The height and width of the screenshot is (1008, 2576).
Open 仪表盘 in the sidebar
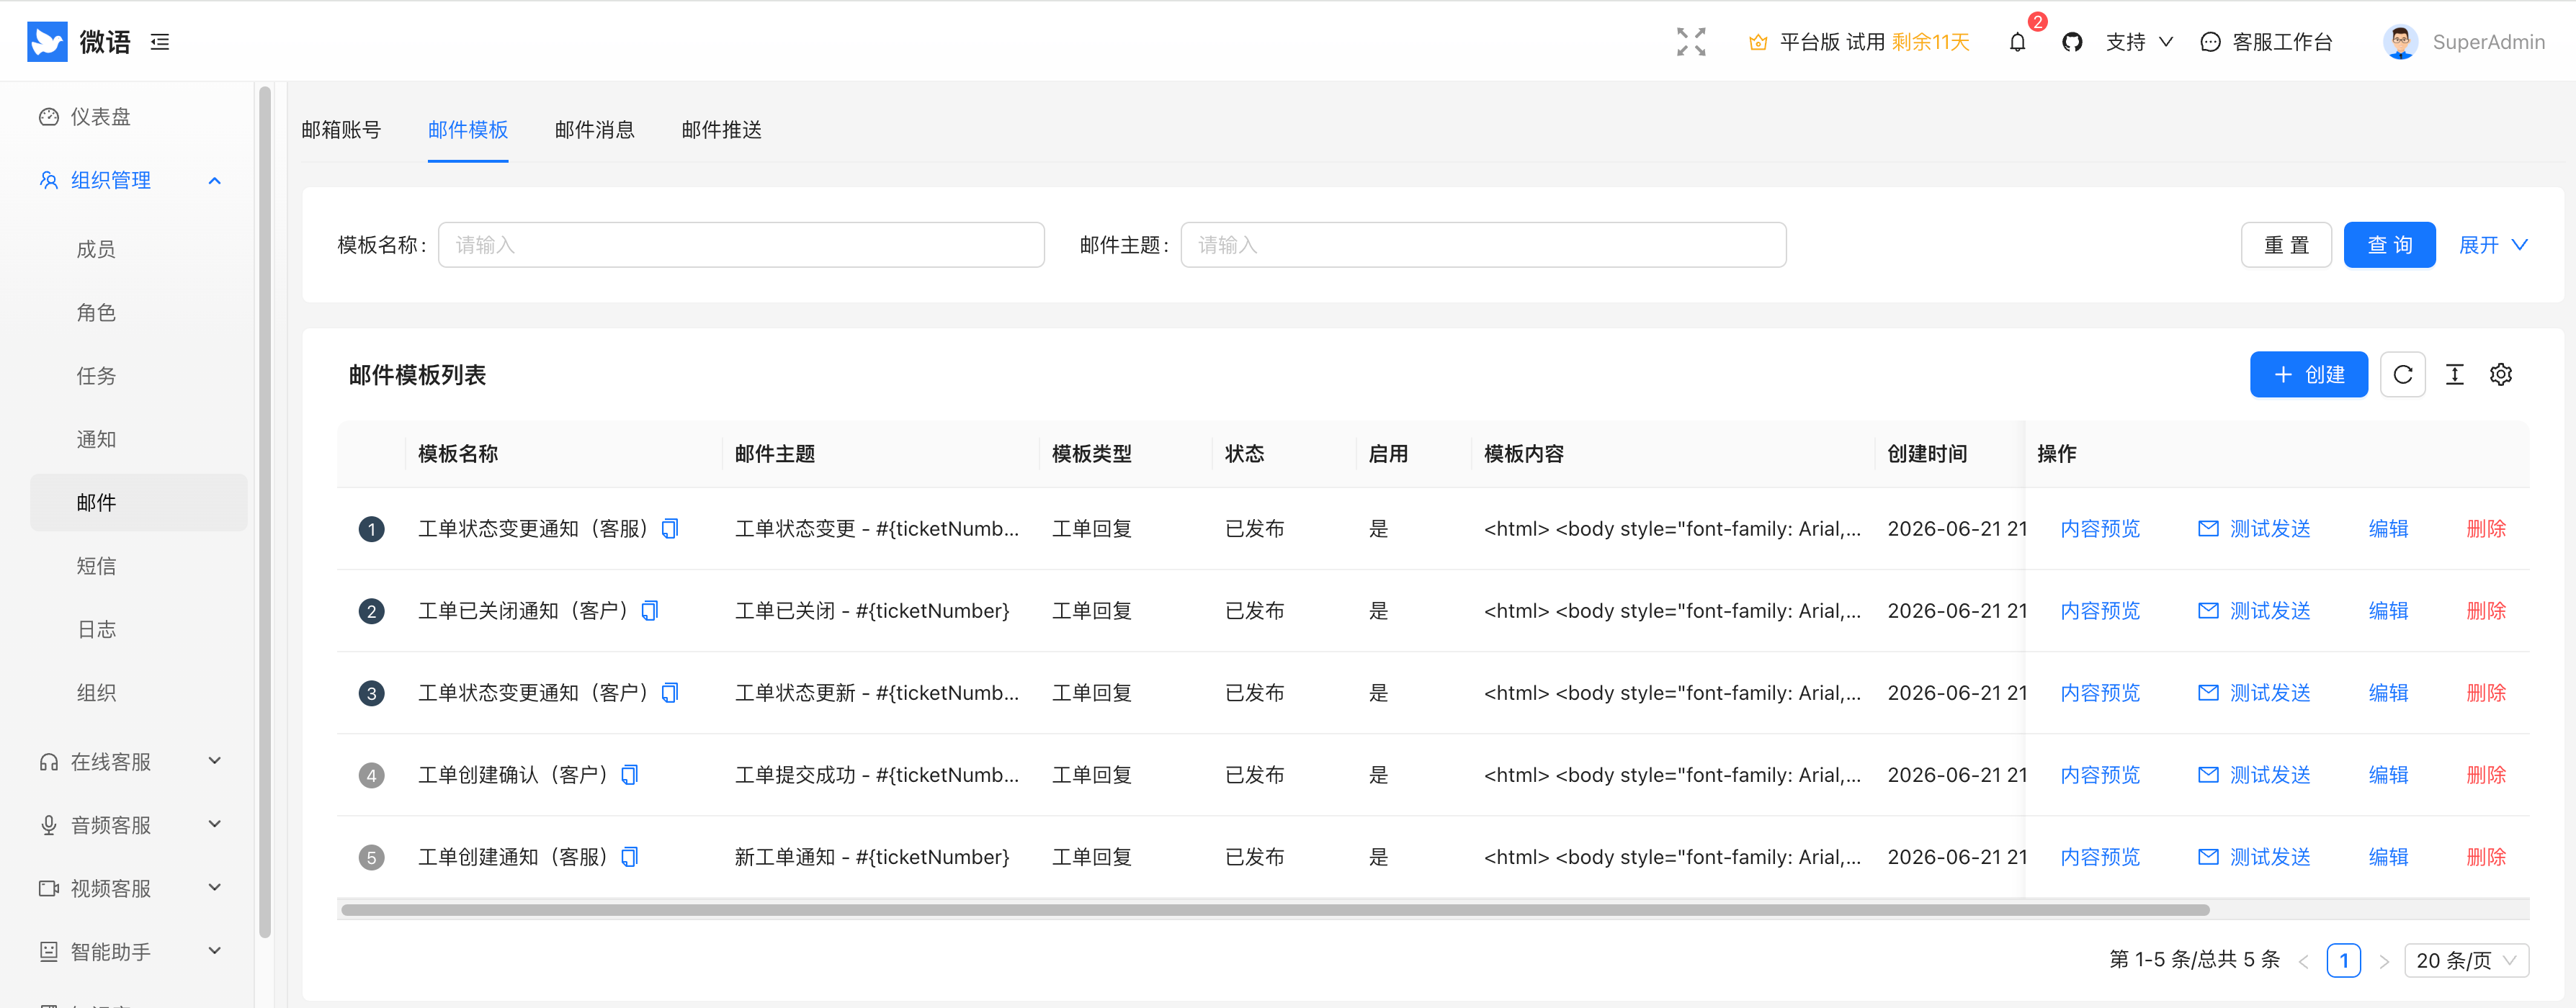tap(130, 117)
